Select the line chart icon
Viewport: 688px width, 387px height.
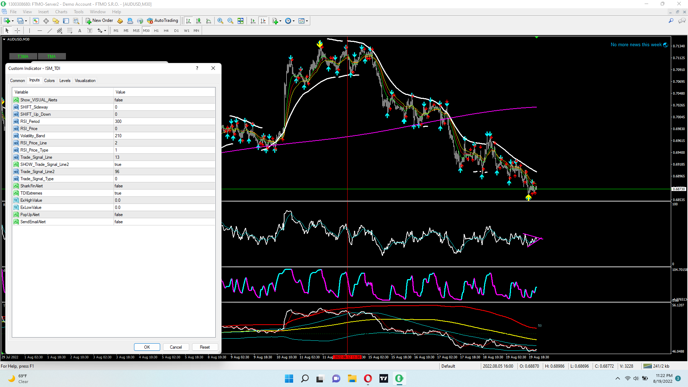click(209, 21)
